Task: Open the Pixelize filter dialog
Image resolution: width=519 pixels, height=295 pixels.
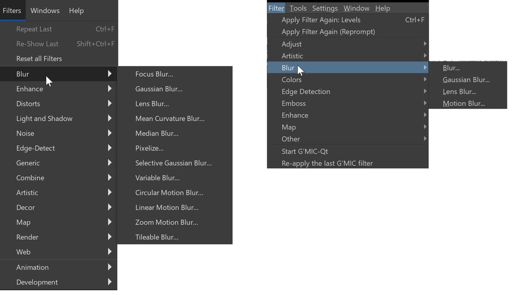Action: point(149,148)
